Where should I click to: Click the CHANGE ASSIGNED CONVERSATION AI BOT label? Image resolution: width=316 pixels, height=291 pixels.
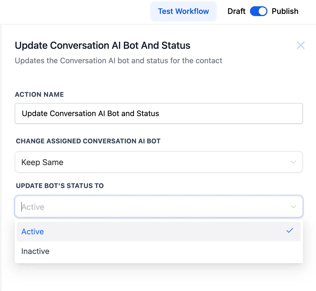[88, 141]
